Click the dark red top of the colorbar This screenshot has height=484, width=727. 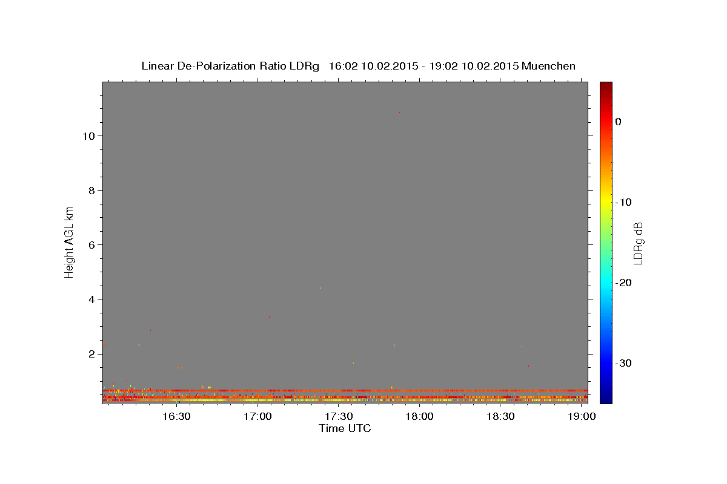(606, 86)
